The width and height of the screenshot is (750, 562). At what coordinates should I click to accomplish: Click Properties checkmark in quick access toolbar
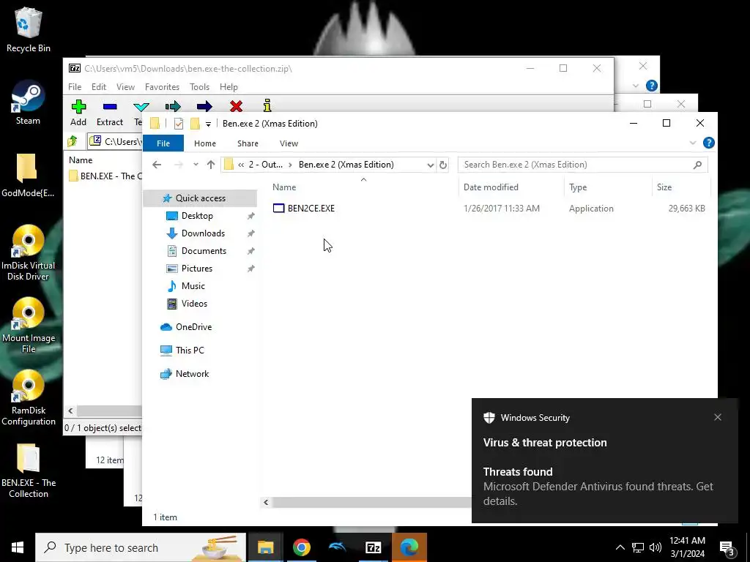(x=179, y=124)
